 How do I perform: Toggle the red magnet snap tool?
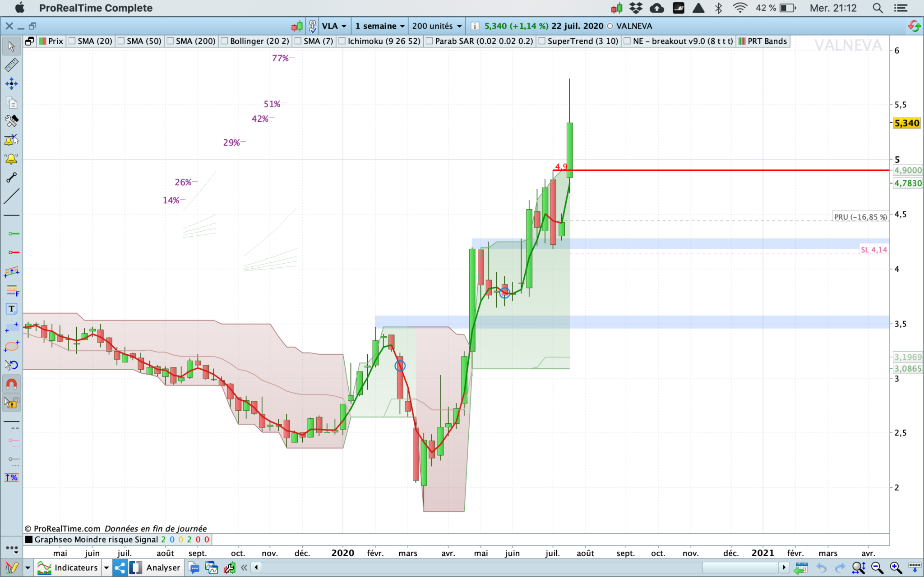11,384
